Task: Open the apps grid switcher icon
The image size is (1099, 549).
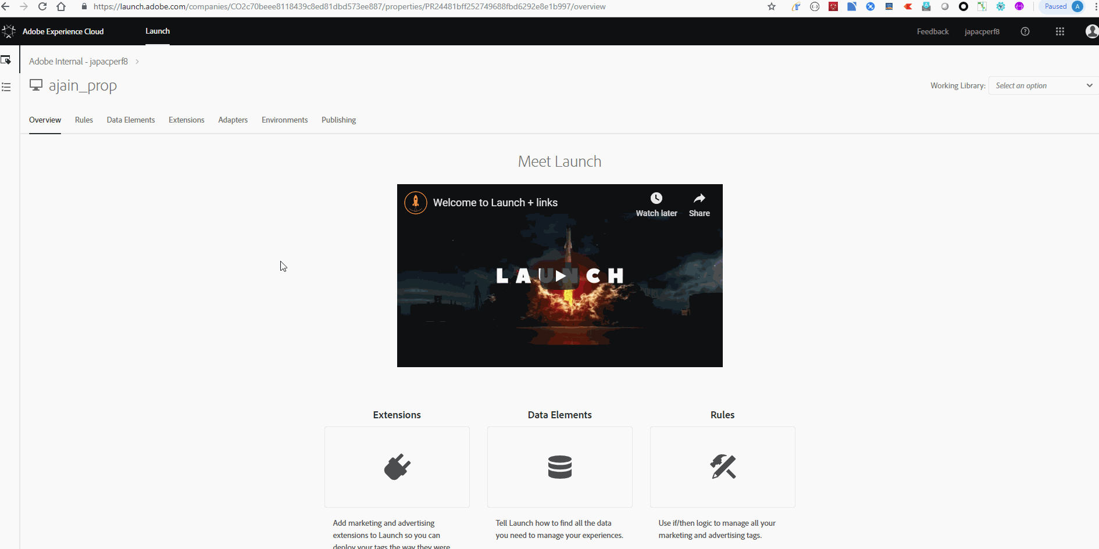Action: [1060, 31]
